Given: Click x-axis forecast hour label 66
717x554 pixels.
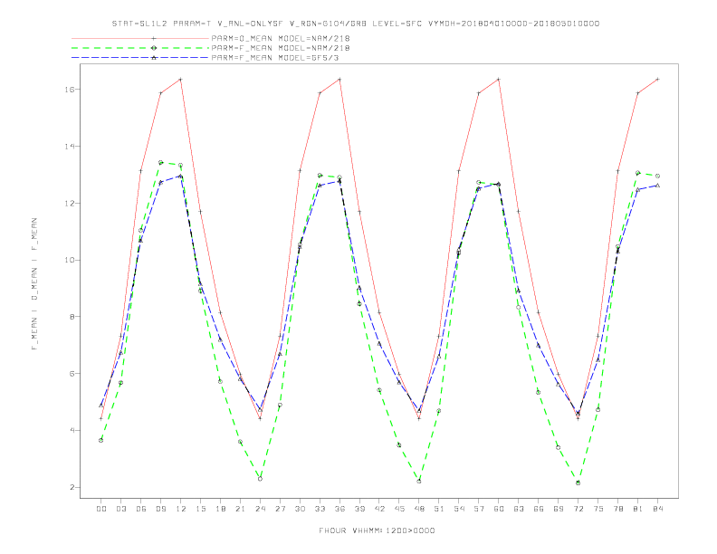Looking at the screenshot, I should [539, 509].
